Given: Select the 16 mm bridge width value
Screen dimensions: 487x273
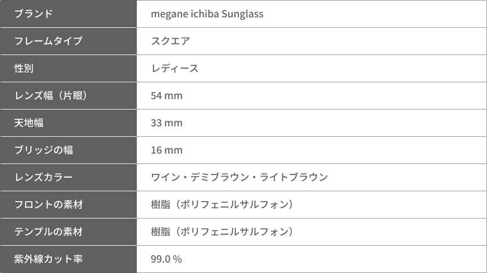Looking at the screenshot, I should pyautogui.click(x=166, y=150).
